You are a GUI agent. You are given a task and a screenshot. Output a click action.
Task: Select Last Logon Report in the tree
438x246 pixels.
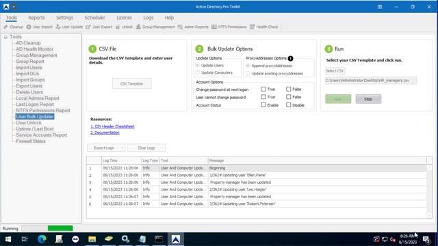coord(35,105)
